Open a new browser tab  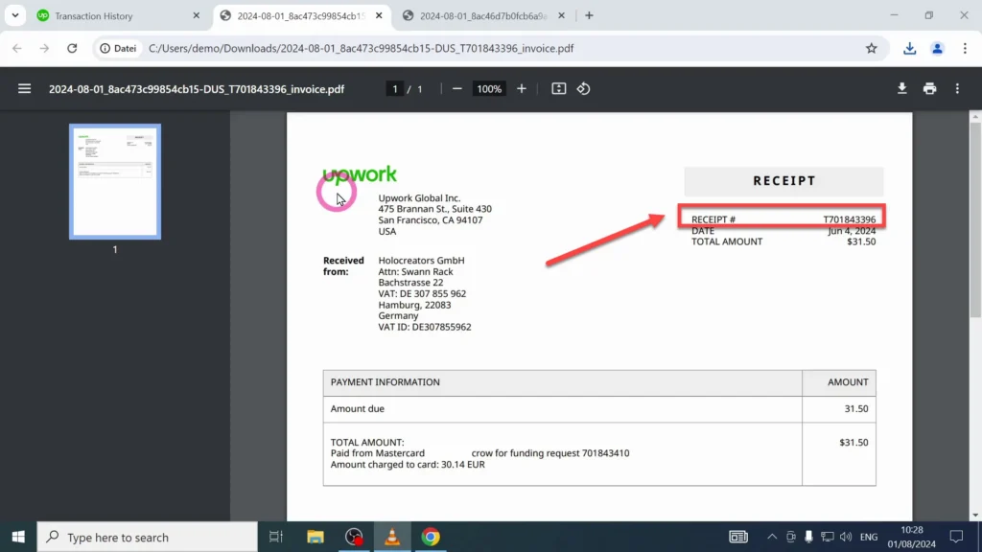[x=589, y=15]
